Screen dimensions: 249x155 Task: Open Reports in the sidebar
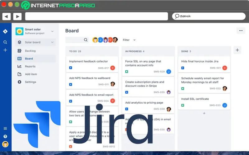35,66
